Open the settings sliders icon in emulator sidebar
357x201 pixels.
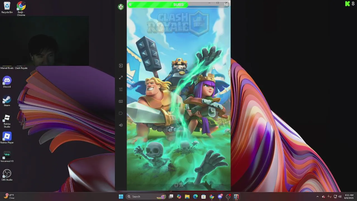click(121, 89)
